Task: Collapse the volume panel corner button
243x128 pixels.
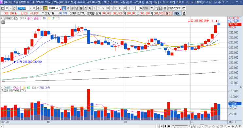Action: point(240,87)
